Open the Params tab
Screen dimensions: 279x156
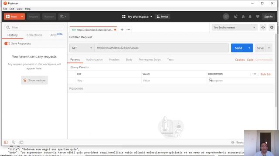tap(75, 60)
